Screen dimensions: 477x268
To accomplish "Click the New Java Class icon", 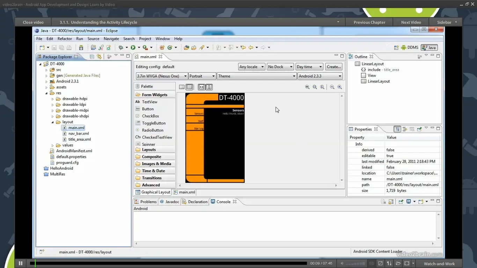I will (170, 47).
